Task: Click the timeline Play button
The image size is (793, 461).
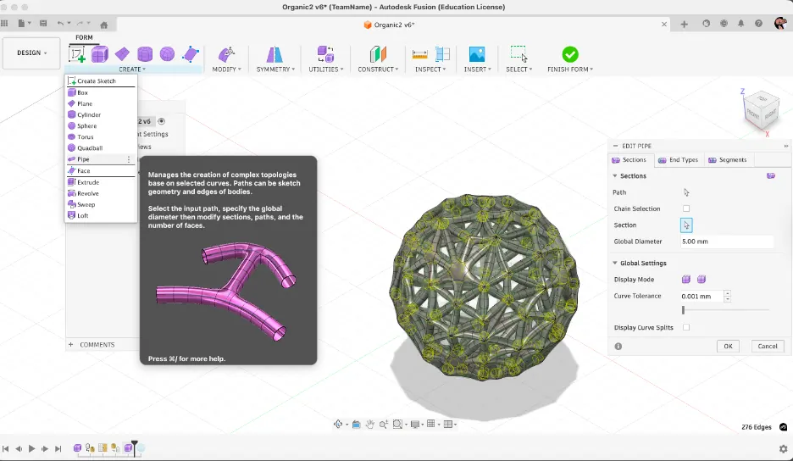Action: 31,449
